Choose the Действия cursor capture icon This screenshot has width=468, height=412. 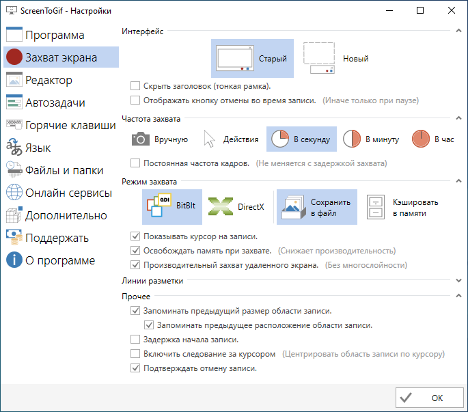pos(209,139)
